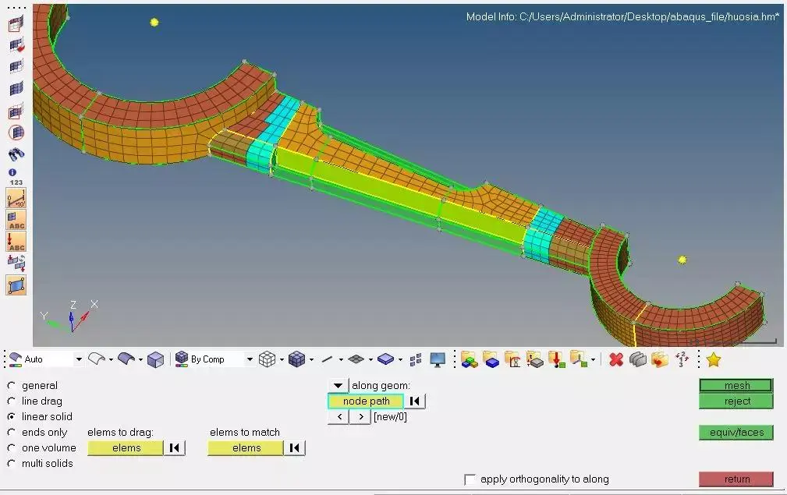Click the distance measure icon in left toolbar
787x495 pixels.
pyautogui.click(x=16, y=197)
